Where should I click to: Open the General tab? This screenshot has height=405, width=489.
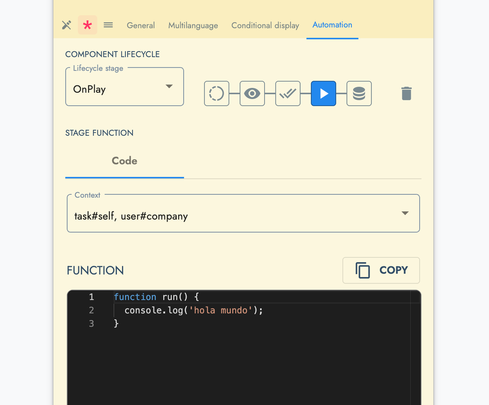coord(141,26)
